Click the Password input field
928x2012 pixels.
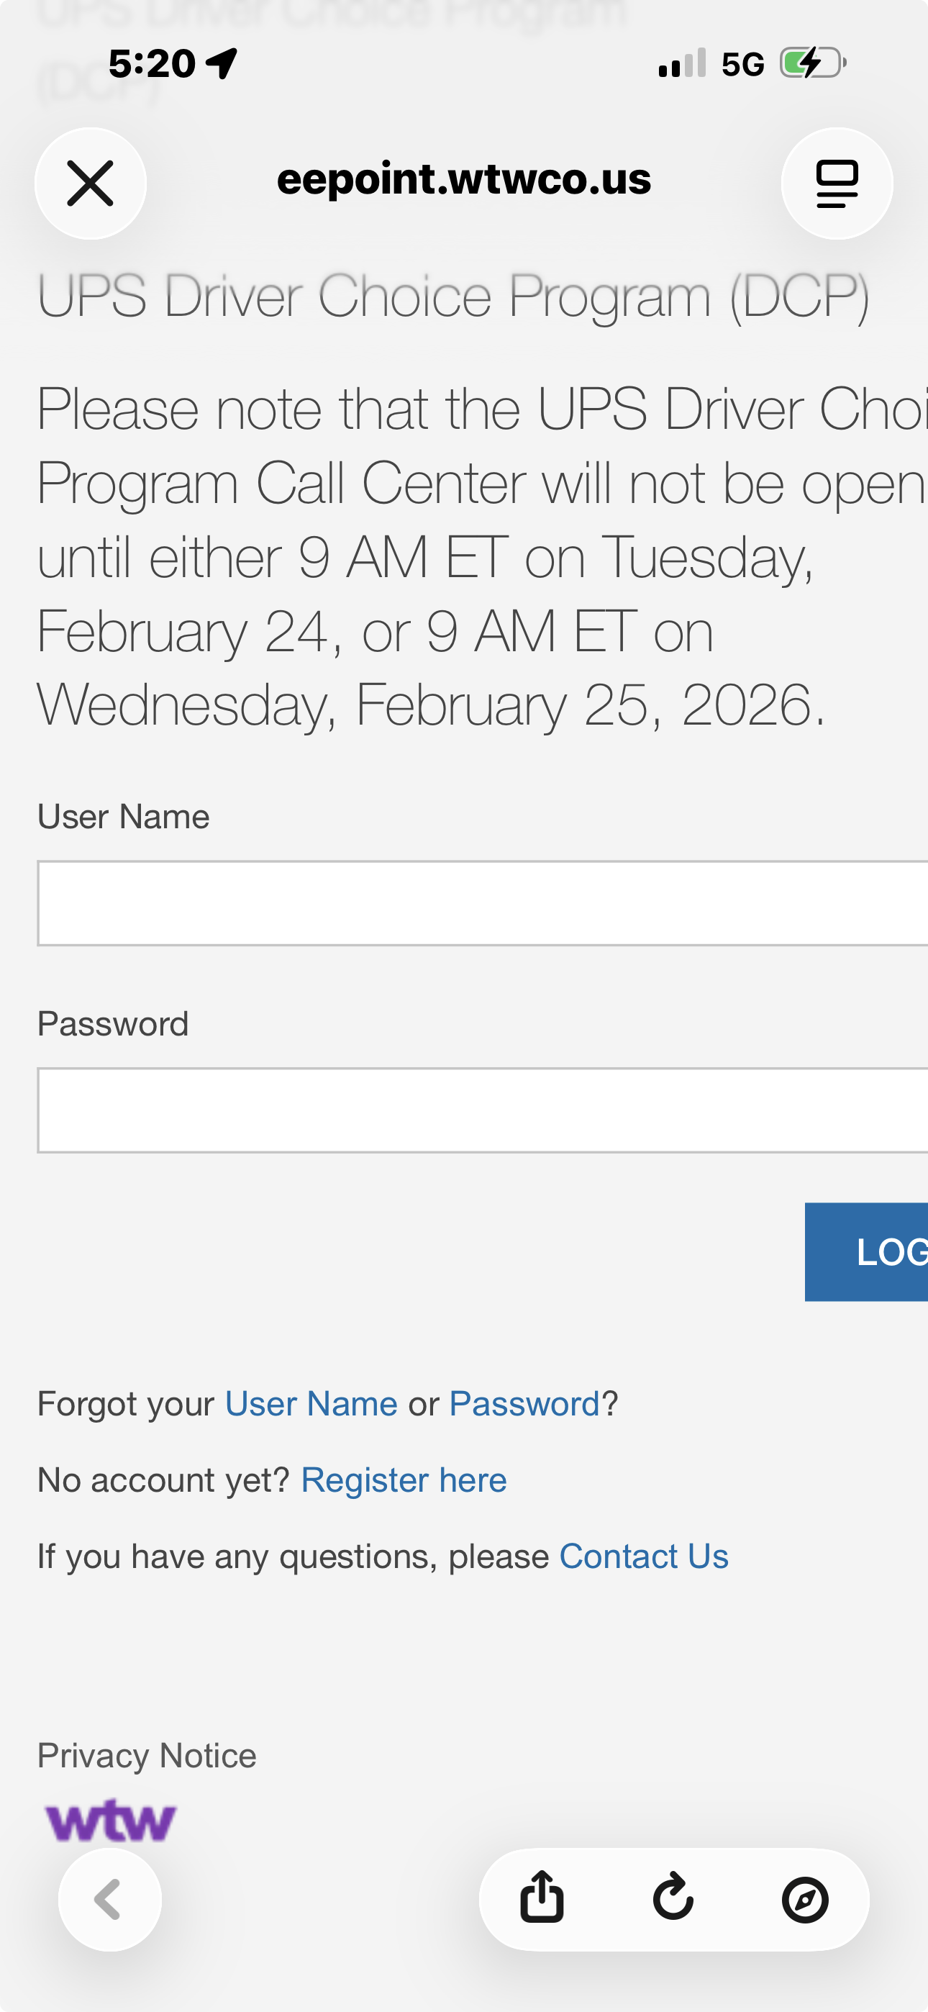482,1110
